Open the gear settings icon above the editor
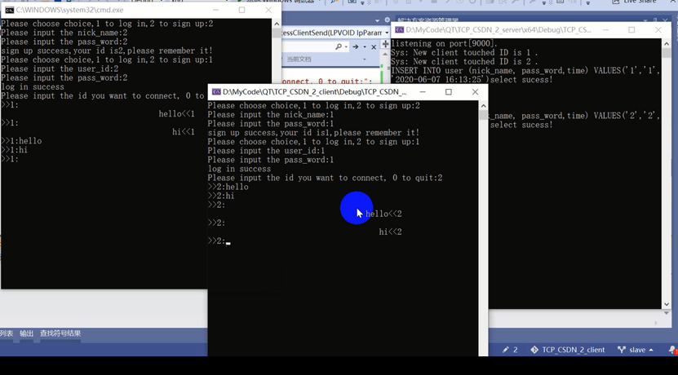Screen dimensions: 678x375 coord(387,20)
